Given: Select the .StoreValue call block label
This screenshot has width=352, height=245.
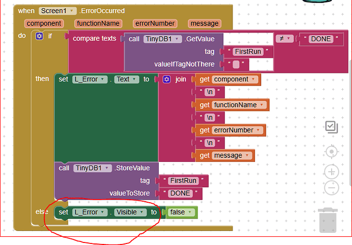Looking at the screenshot, I should (132, 168).
